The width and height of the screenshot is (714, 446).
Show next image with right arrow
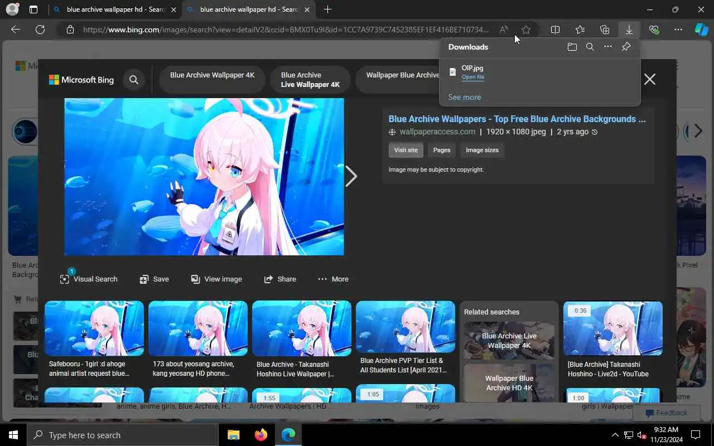point(351,176)
